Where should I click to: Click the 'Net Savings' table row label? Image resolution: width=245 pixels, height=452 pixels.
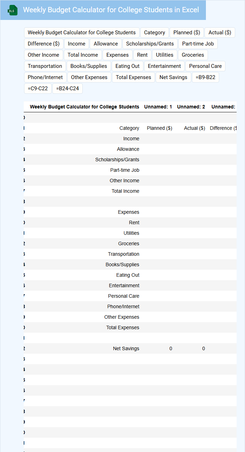[x=126, y=348]
